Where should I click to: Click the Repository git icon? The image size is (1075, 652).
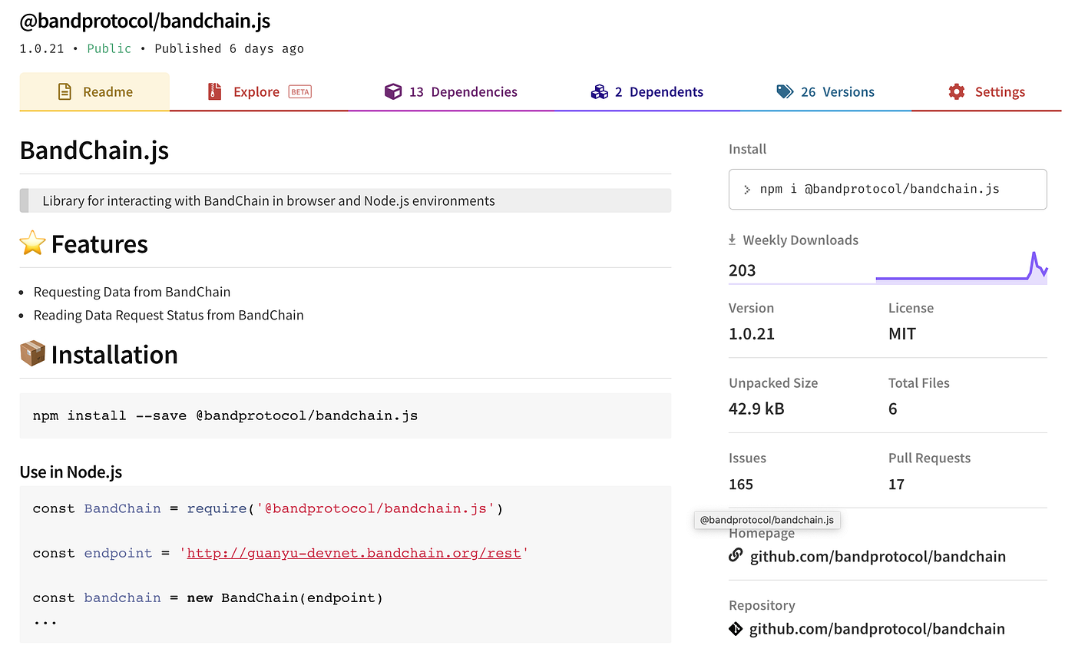coord(736,629)
